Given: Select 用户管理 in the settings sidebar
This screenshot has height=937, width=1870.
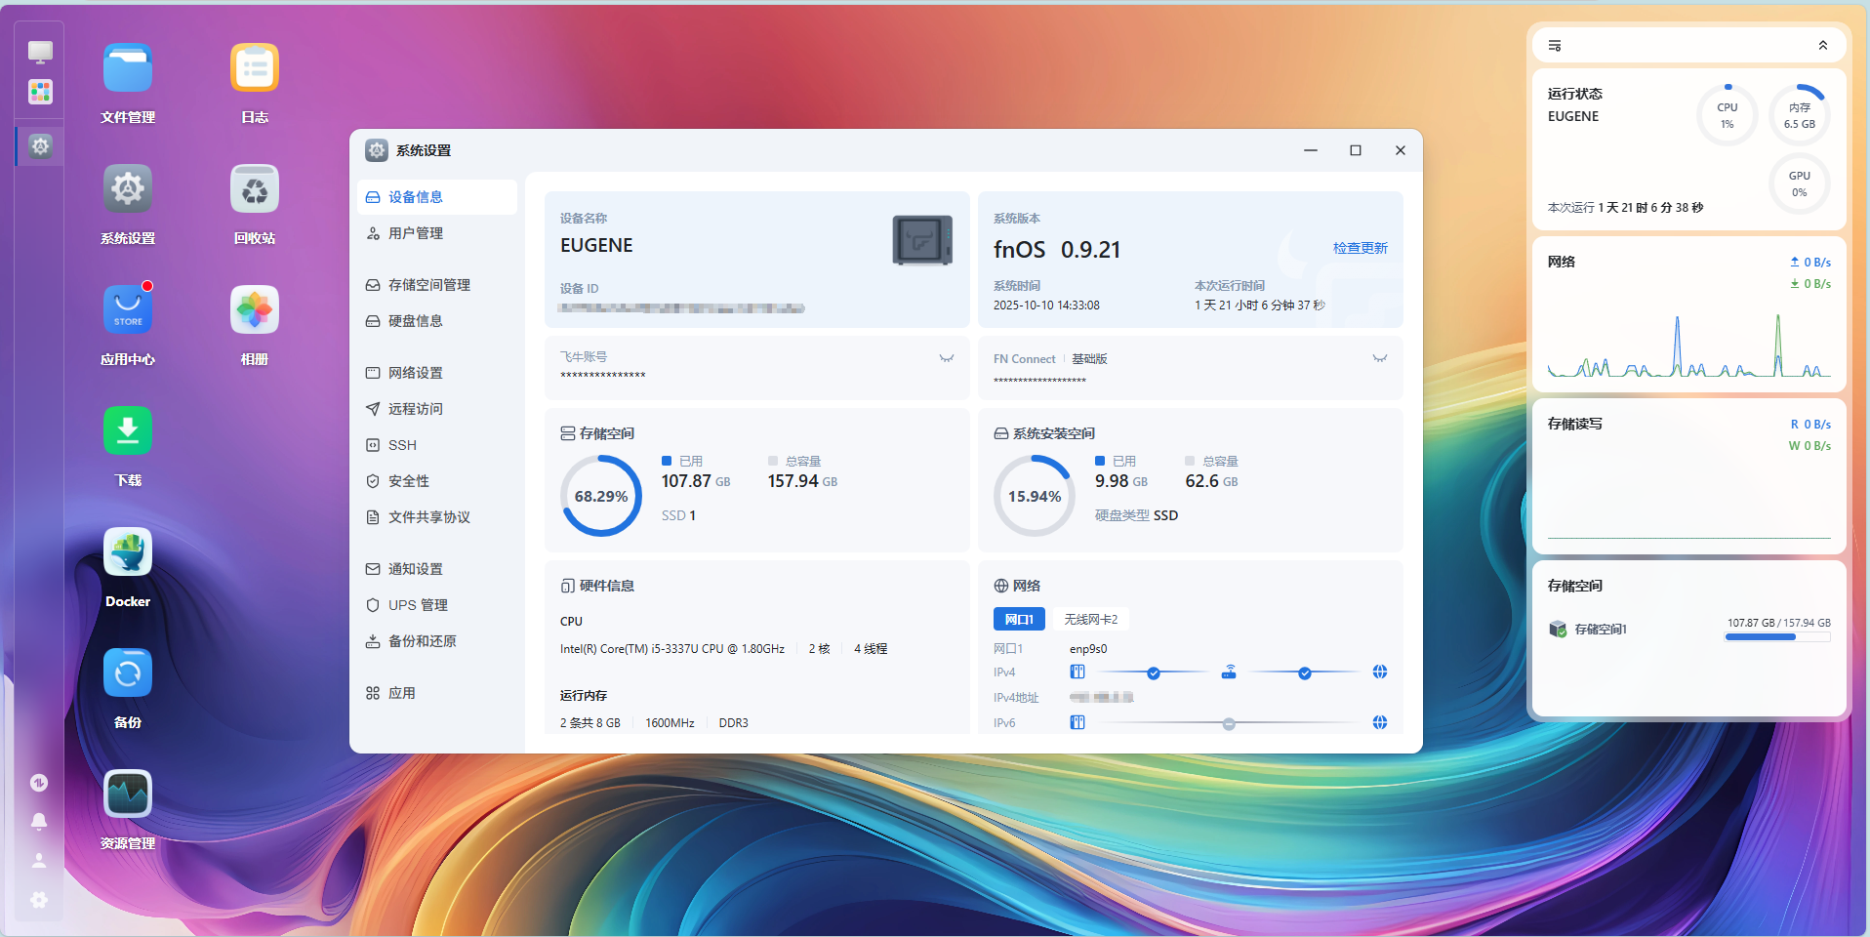Looking at the screenshot, I should click(x=416, y=233).
